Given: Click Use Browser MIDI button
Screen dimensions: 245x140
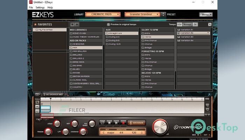Looking at the screenshot, I should pos(53,94).
